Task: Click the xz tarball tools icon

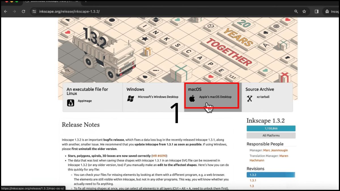Action: [250, 98]
